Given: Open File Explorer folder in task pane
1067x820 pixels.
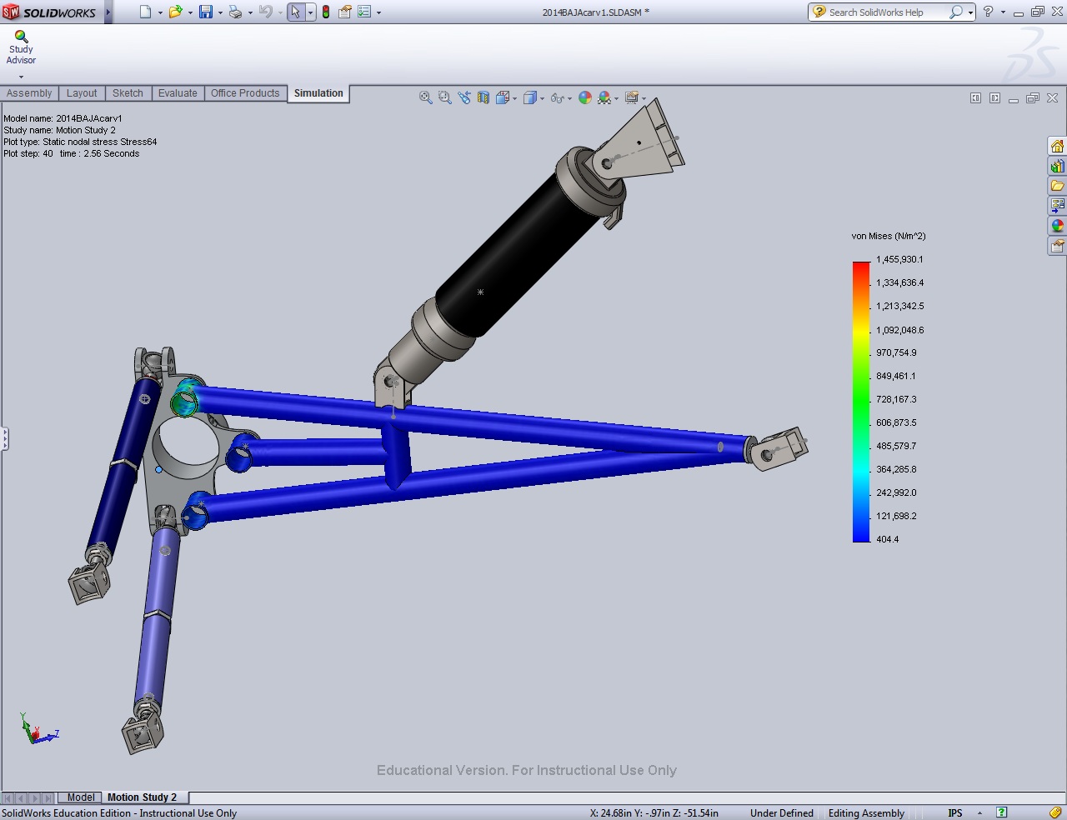Looking at the screenshot, I should pos(1057,186).
